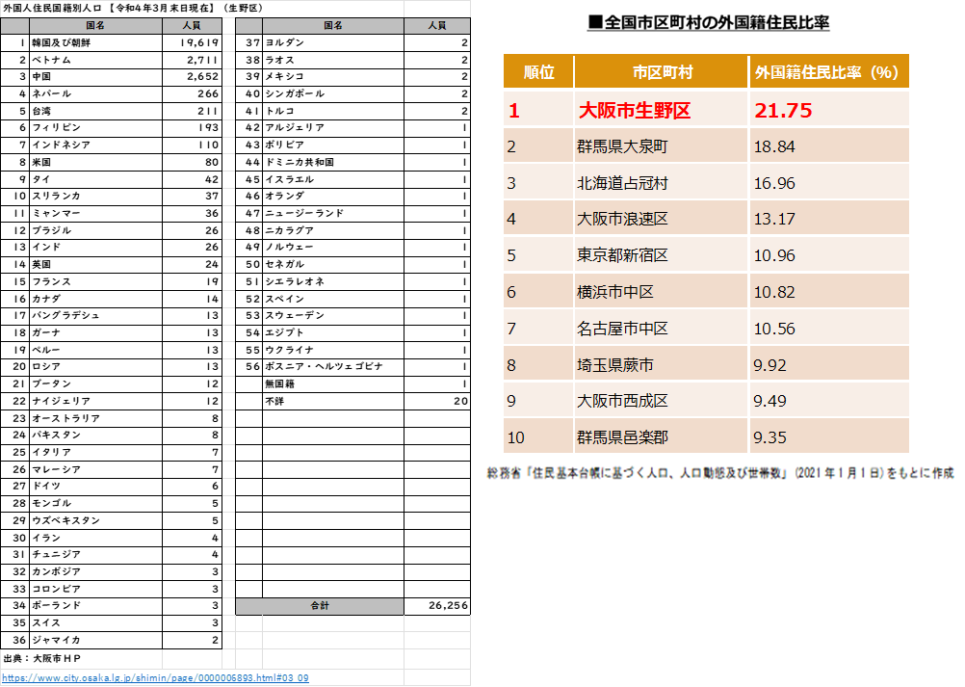
Task: Select the first 国名 column header
Action: point(95,26)
